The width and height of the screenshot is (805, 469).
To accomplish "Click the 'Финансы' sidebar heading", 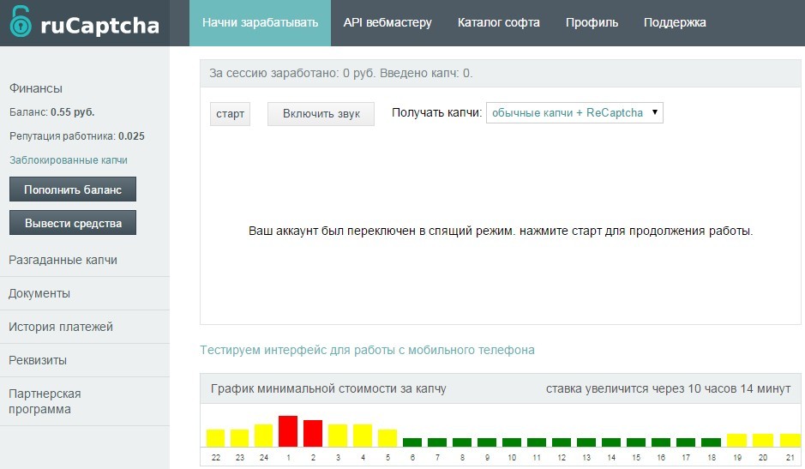I will 36,88.
